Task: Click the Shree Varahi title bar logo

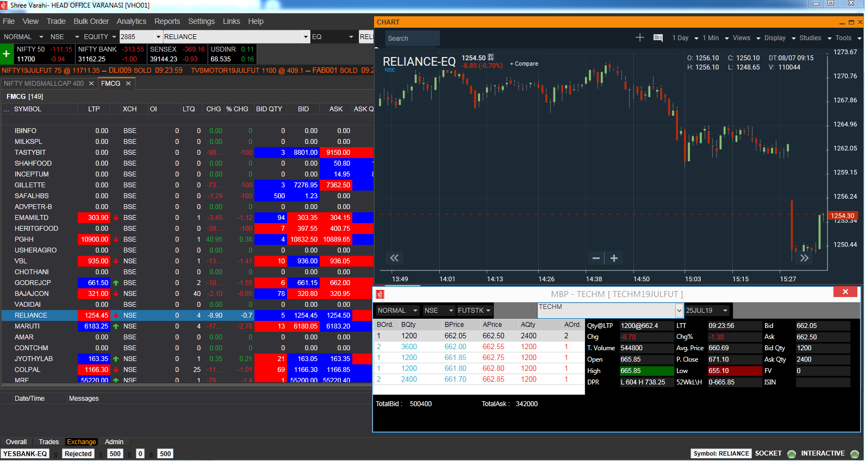Action: pos(4,5)
